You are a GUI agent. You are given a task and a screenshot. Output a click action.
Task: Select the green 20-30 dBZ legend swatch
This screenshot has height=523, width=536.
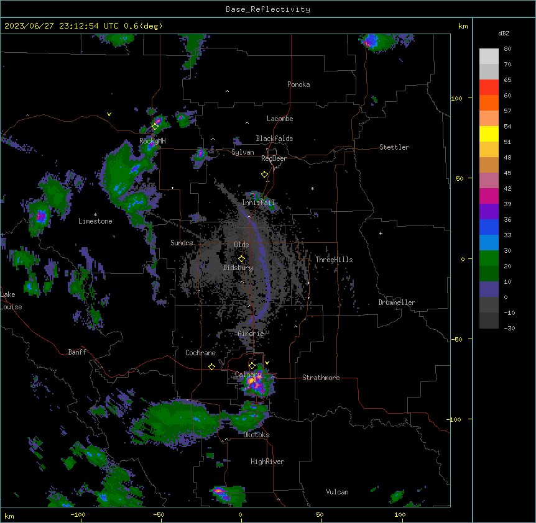tap(489, 258)
